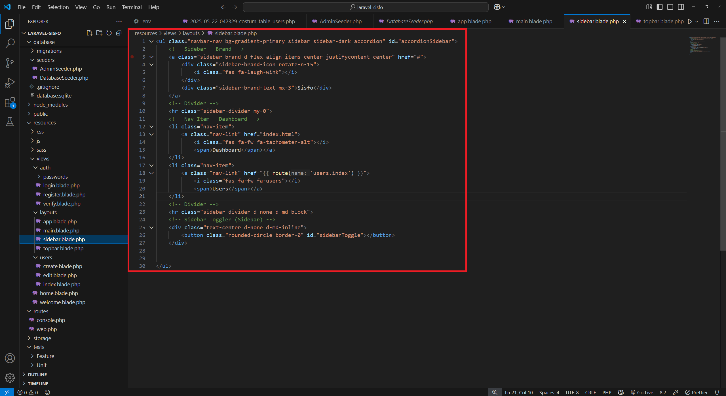Viewport: 726px width, 396px height.
Task: Toggle the bottom panel visibility
Action: (670, 7)
